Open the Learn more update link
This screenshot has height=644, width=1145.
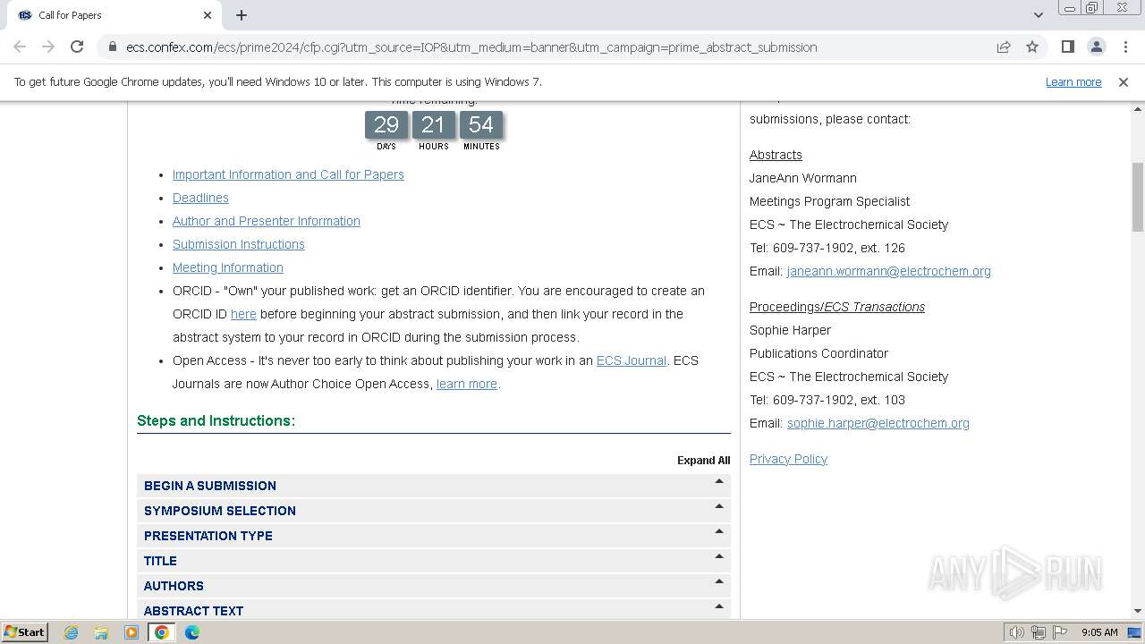click(x=1073, y=81)
